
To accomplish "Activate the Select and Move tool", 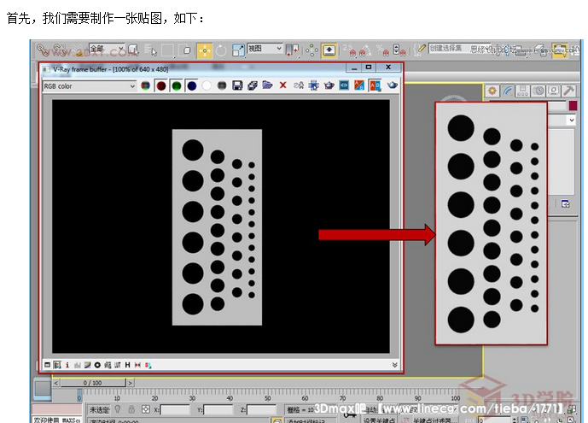I will [x=204, y=50].
